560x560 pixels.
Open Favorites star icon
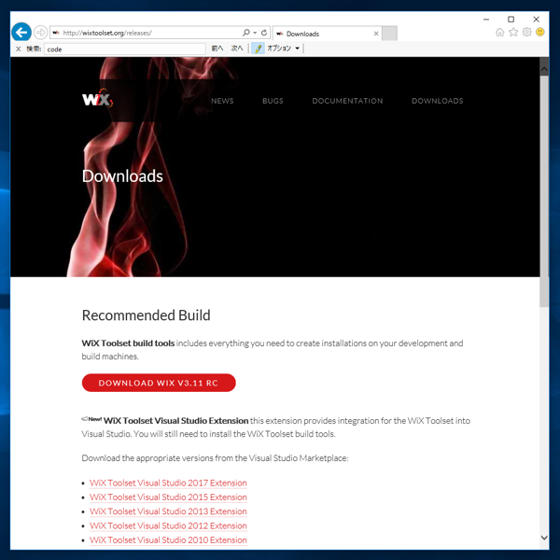click(x=513, y=32)
